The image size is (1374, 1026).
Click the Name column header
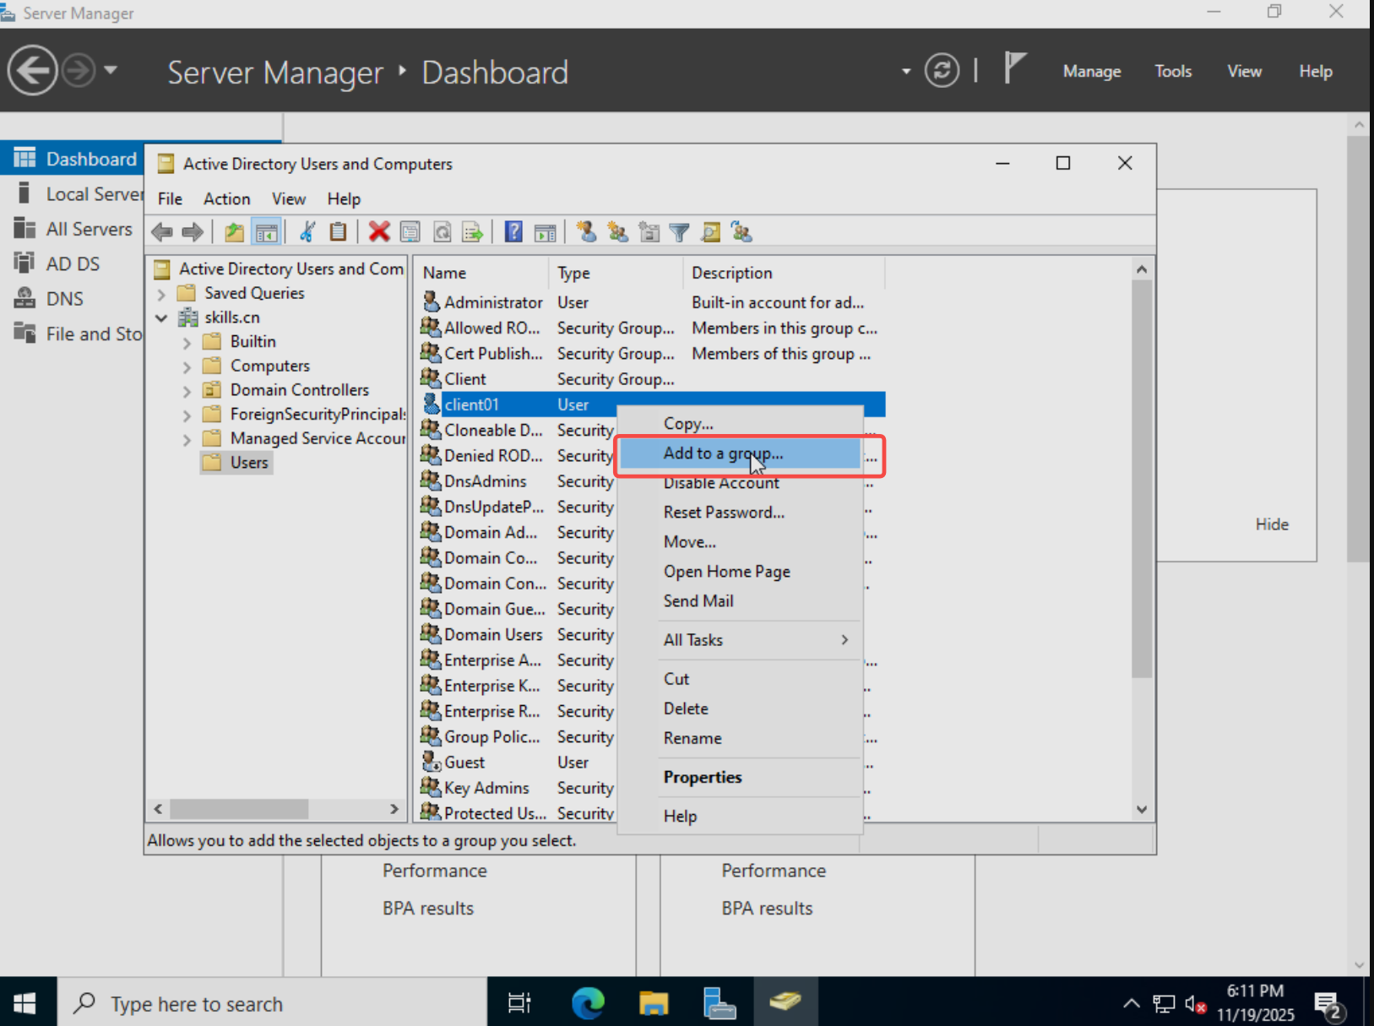pos(481,273)
